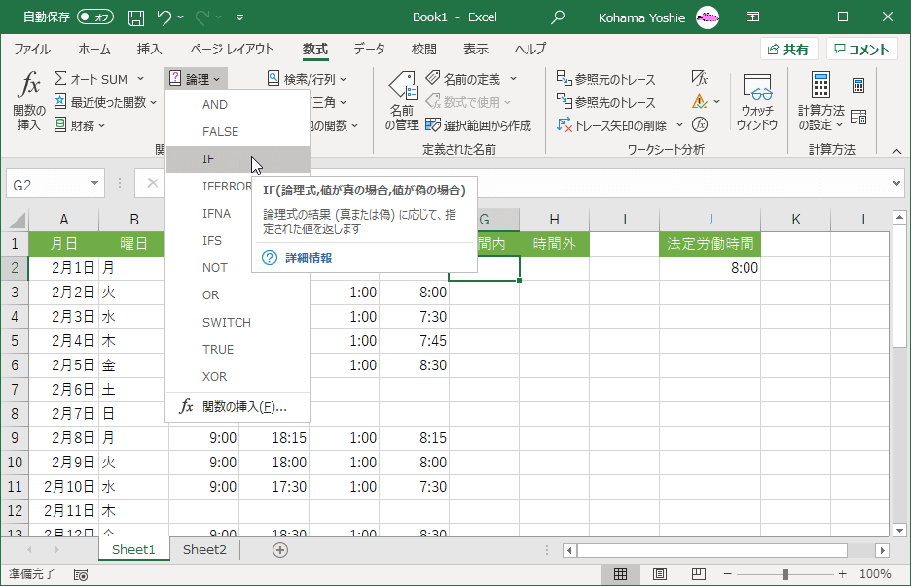Click the Calculate Sheet icon
The image size is (911, 586).
[858, 117]
